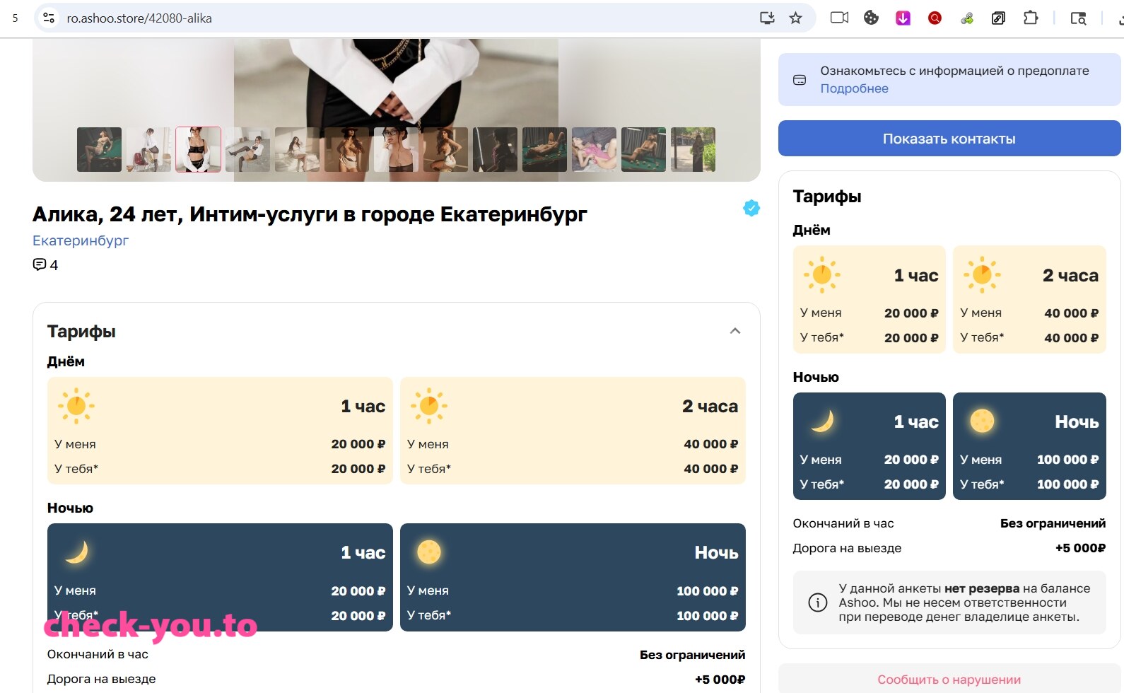Select the last gallery thumbnail

693,149
